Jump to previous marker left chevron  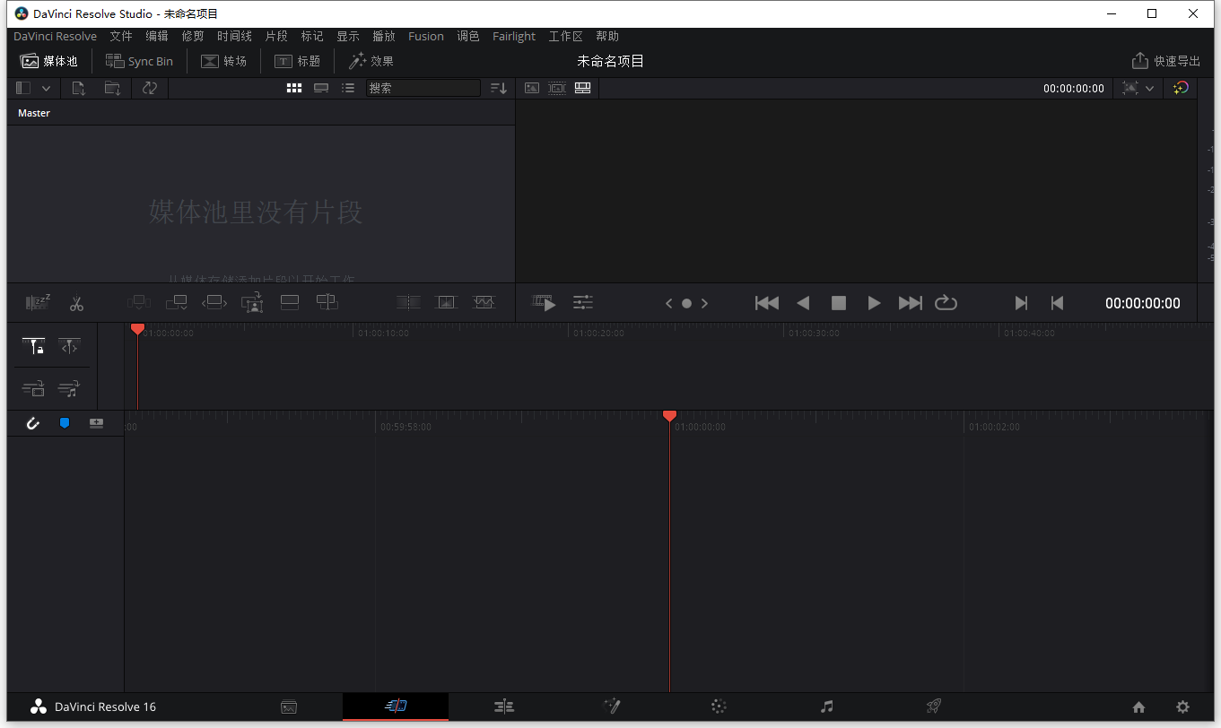(668, 303)
